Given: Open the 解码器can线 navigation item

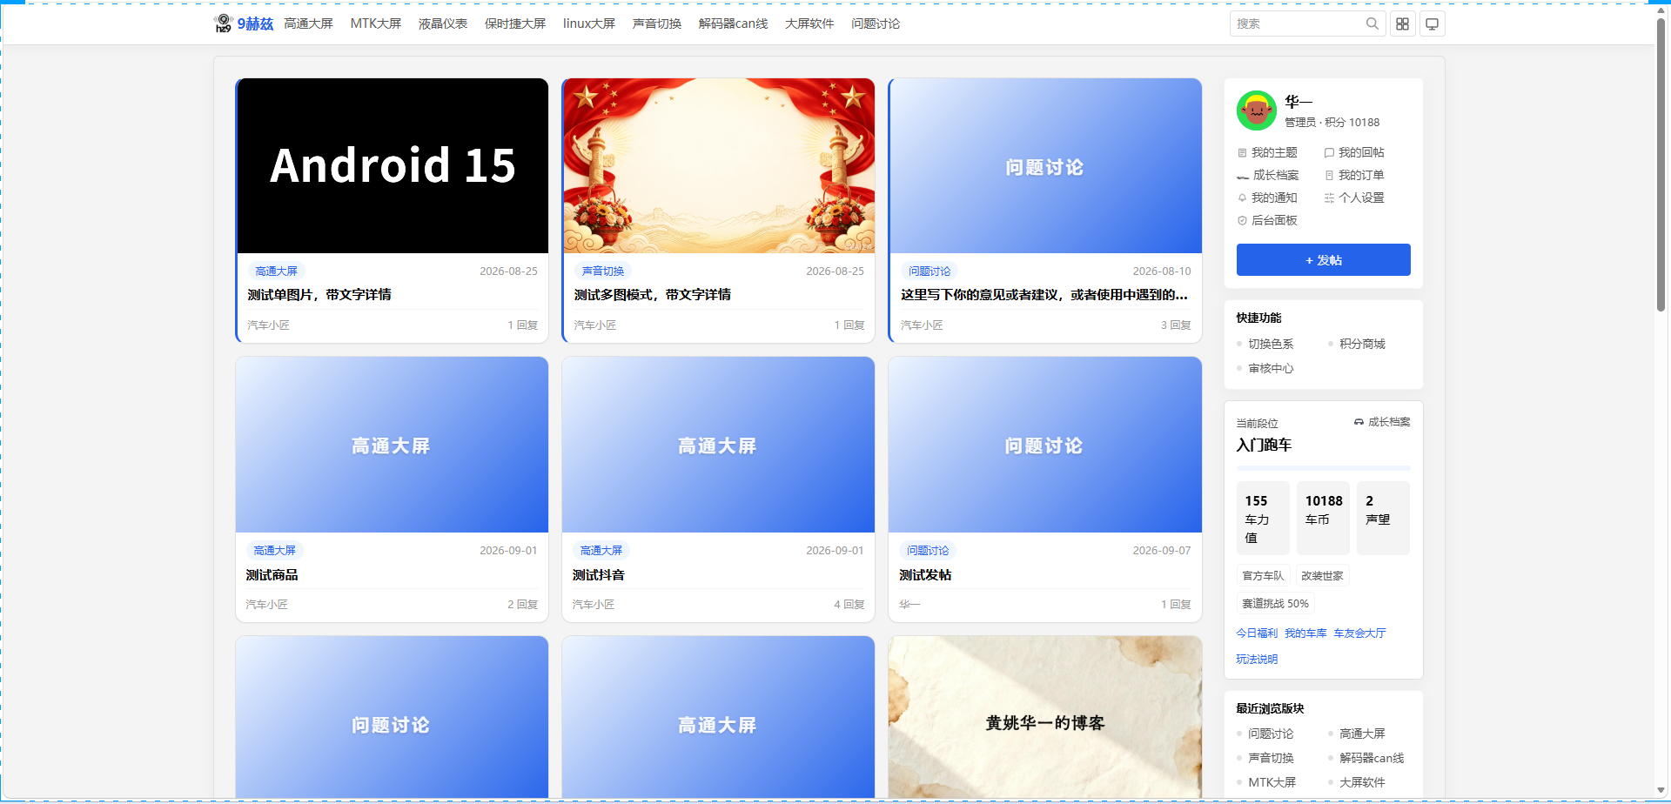Looking at the screenshot, I should click(733, 23).
